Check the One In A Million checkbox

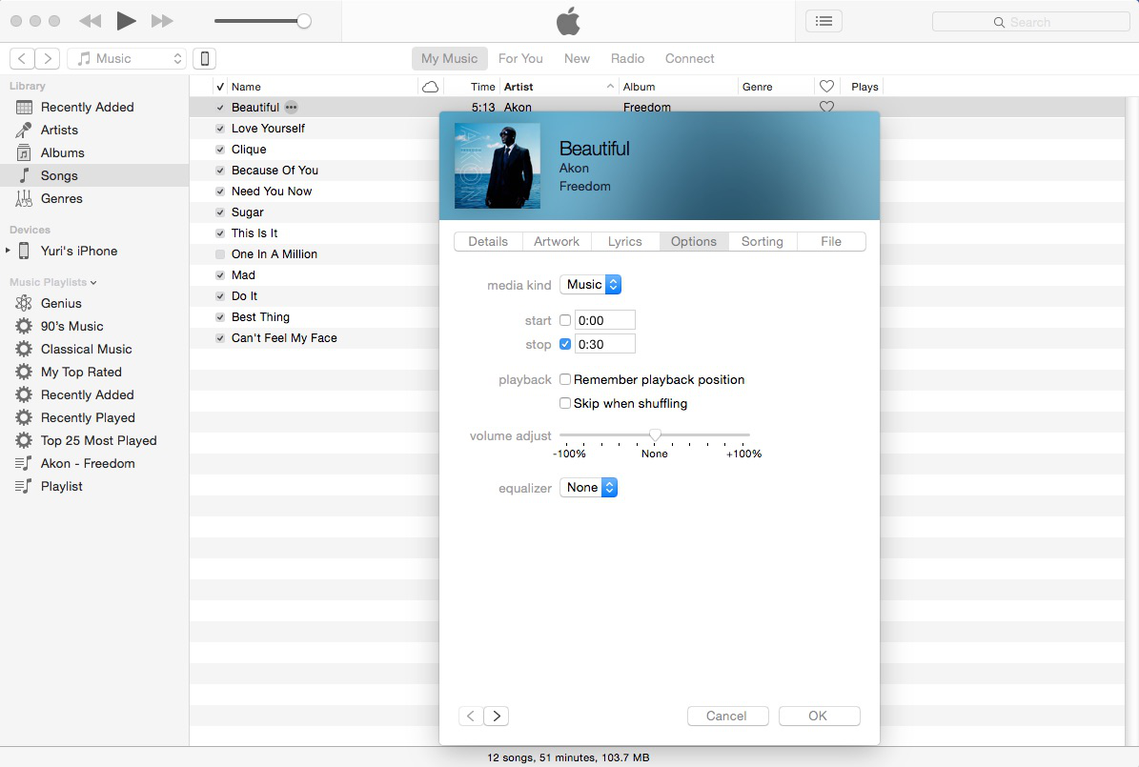pos(219,254)
